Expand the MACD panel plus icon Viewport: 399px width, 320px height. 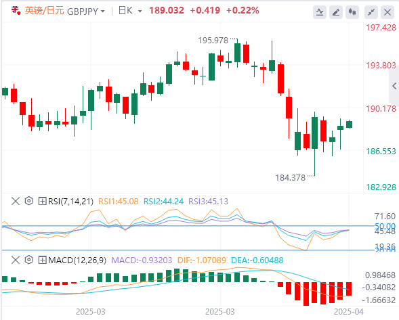(42, 260)
